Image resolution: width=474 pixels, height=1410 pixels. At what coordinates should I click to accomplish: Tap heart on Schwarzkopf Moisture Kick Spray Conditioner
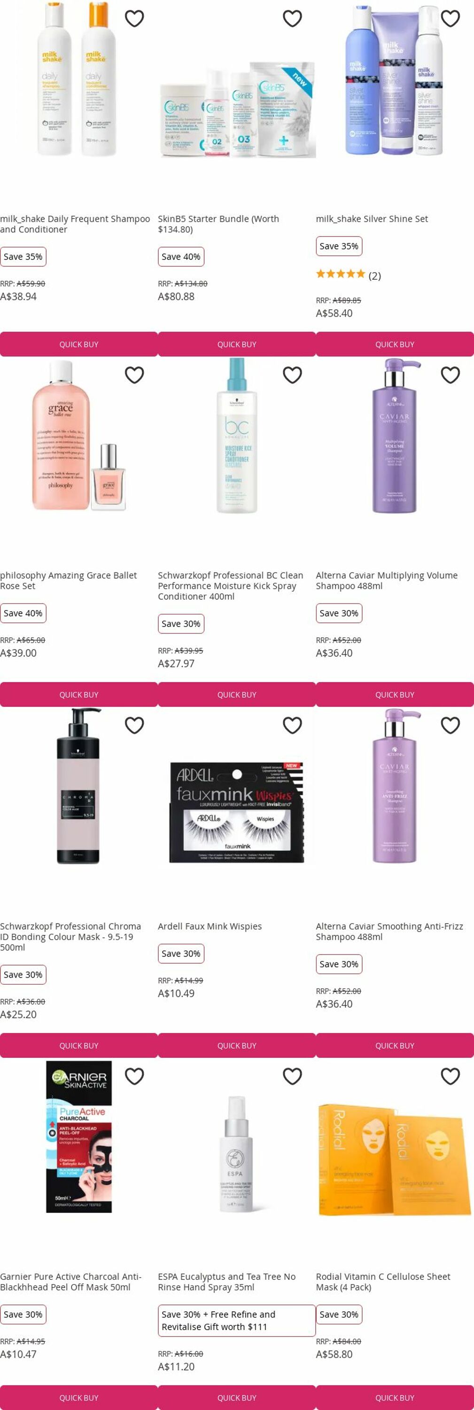pos(292,375)
